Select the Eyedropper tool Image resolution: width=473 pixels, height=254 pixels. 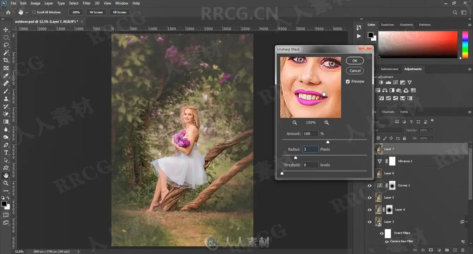click(x=6, y=76)
